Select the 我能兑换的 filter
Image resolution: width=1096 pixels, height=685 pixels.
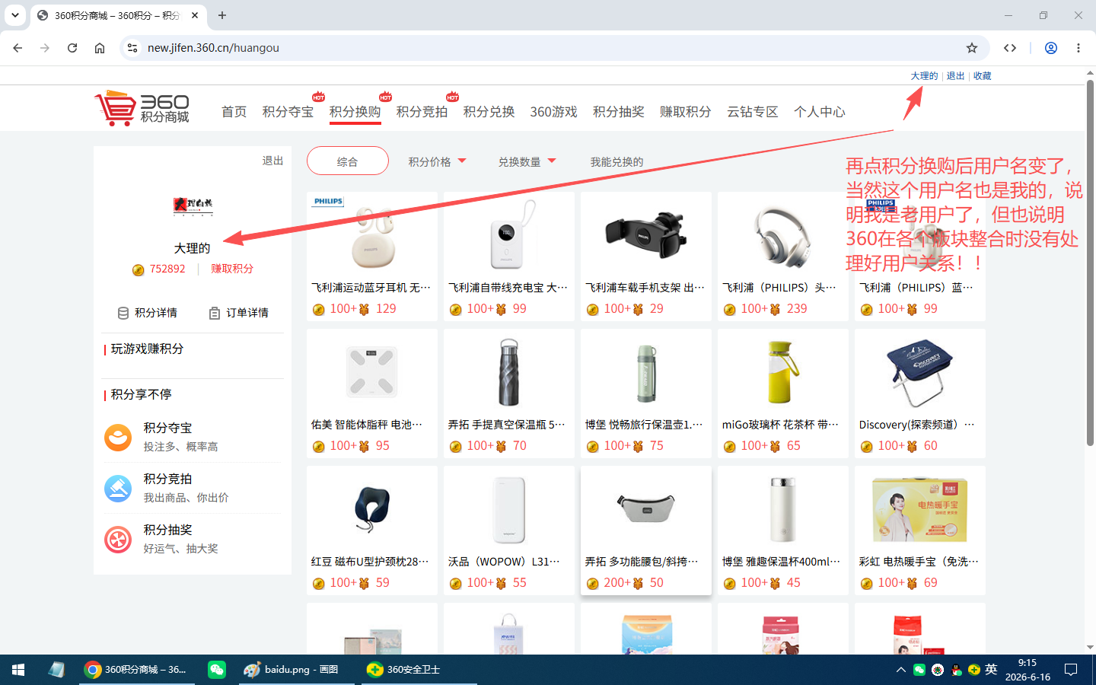(616, 161)
